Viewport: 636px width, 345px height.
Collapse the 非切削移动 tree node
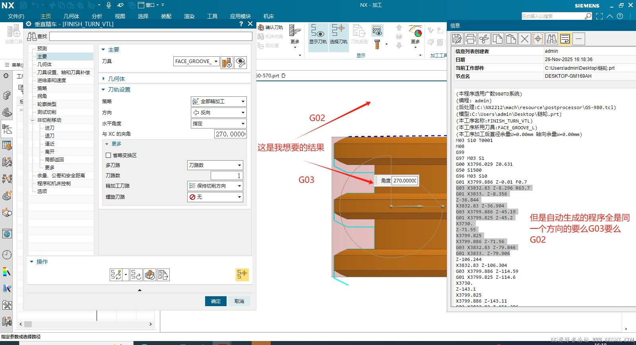point(33,120)
